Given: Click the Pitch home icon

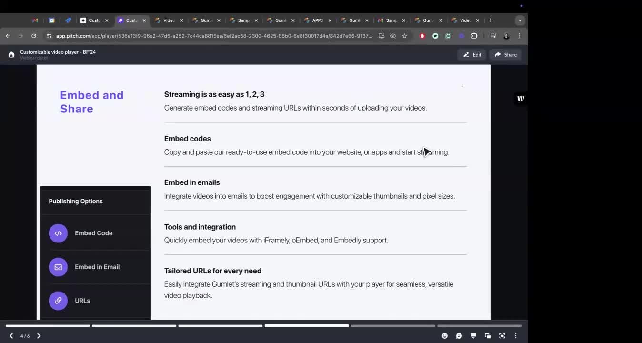Looking at the screenshot, I should point(11,55).
